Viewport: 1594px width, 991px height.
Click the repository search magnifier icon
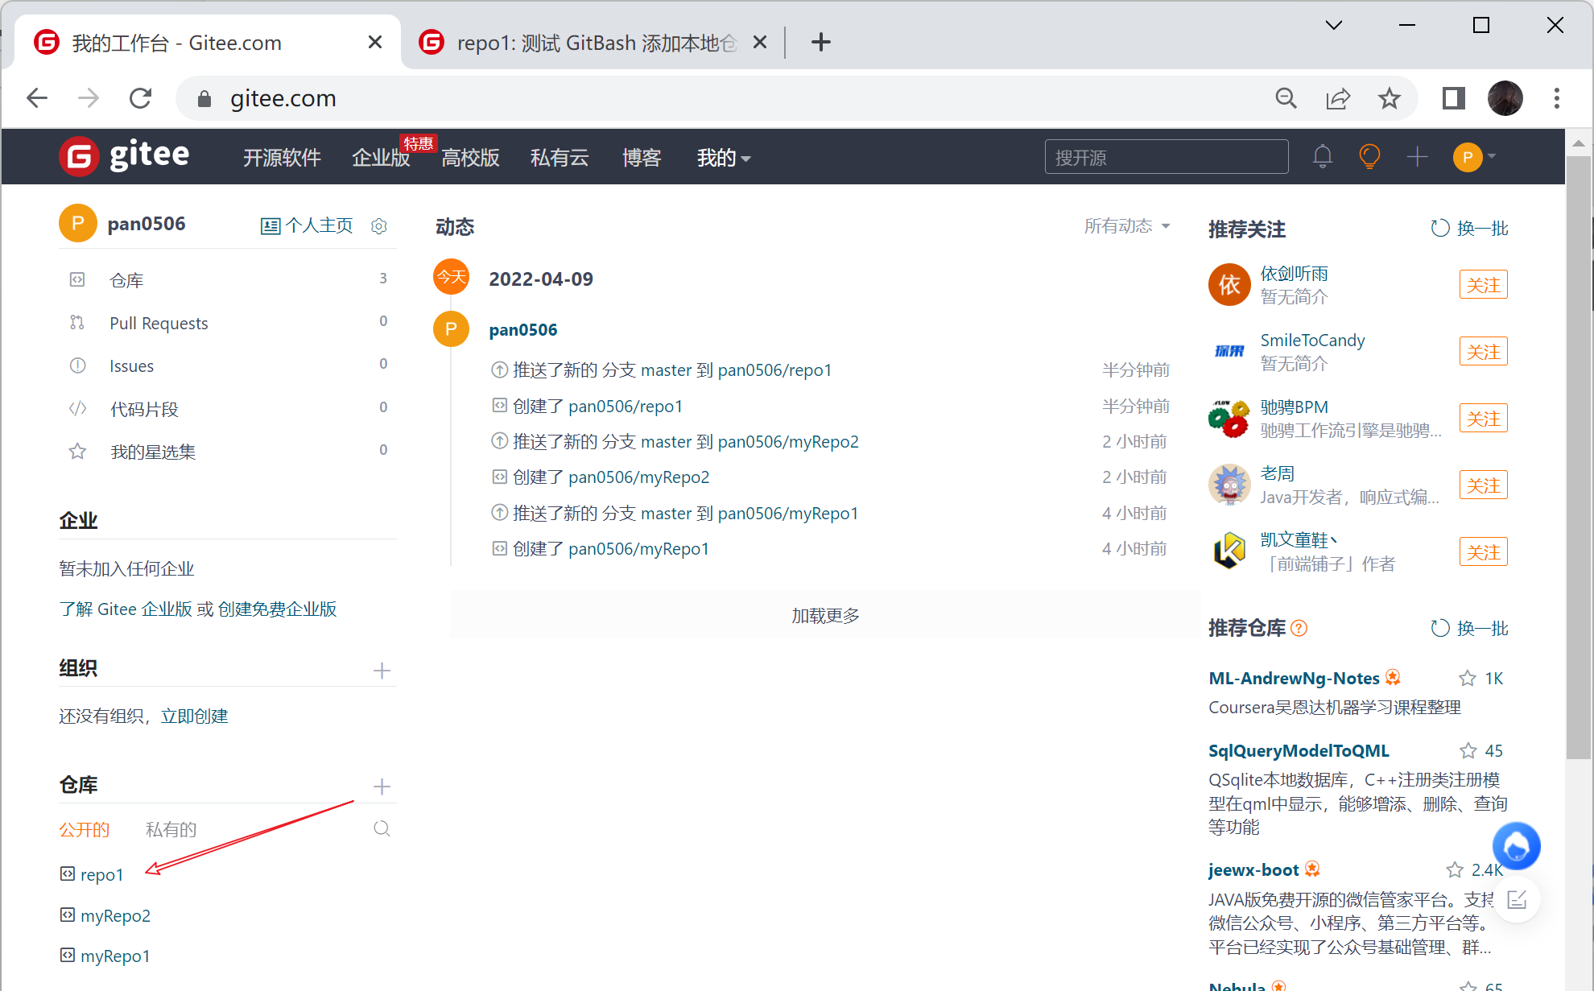(382, 828)
